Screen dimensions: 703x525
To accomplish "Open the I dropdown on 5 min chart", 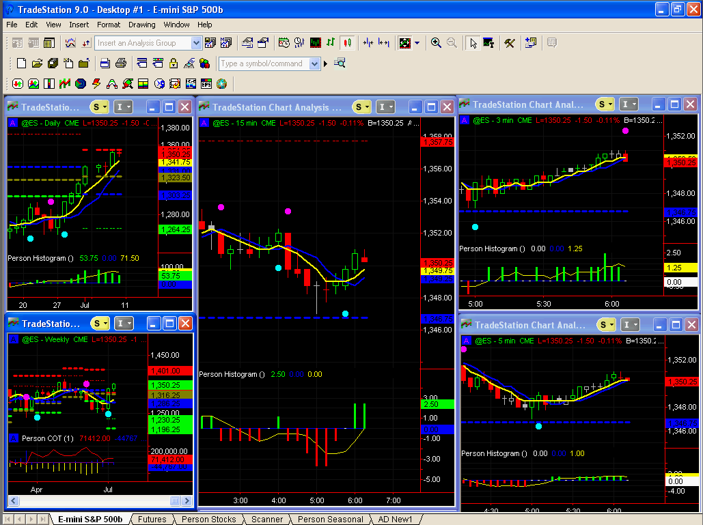I will click(630, 325).
